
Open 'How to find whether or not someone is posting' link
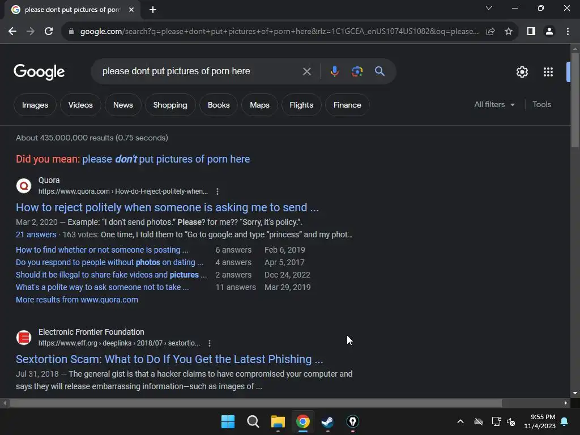click(102, 250)
